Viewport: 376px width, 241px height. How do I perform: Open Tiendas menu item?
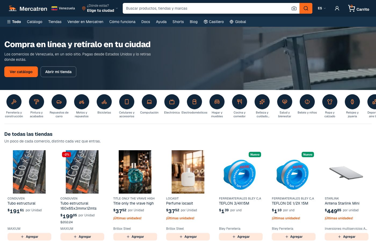click(x=55, y=22)
